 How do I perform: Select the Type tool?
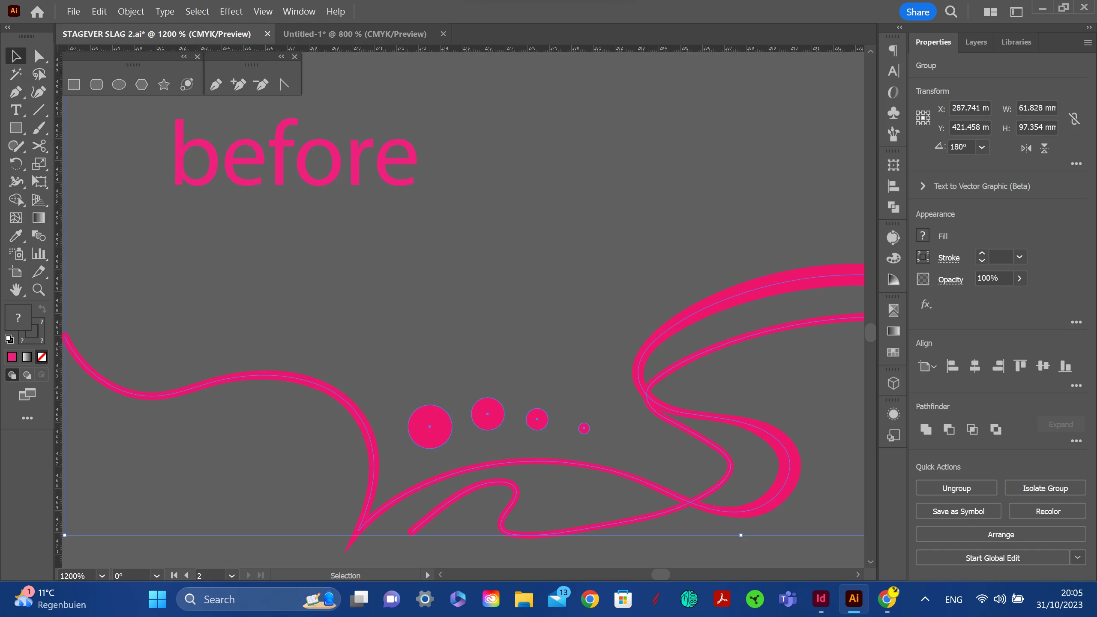pyautogui.click(x=16, y=110)
